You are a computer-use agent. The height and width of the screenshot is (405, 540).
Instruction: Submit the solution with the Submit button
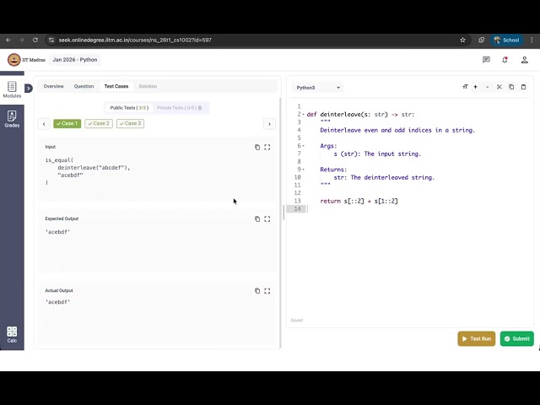517,339
